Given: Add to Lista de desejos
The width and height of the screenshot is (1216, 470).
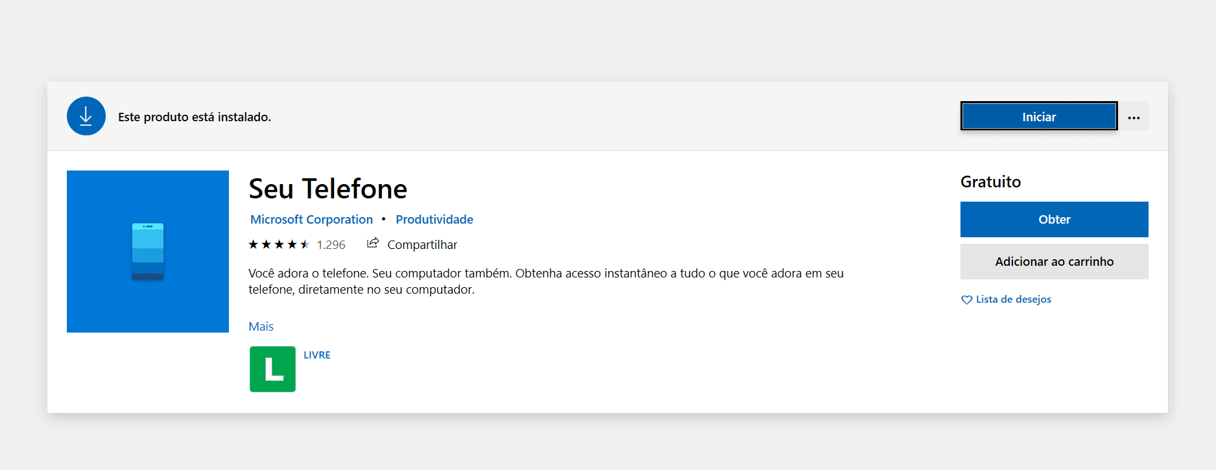Looking at the screenshot, I should pos(1013,300).
